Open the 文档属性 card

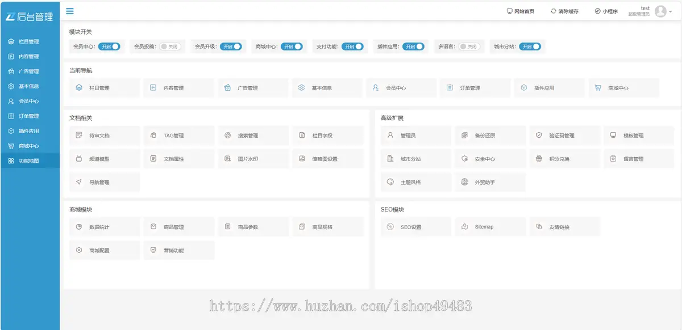pos(179,159)
